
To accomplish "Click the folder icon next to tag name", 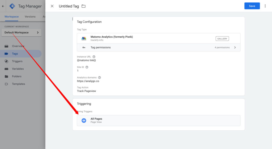I will point(83,6).
